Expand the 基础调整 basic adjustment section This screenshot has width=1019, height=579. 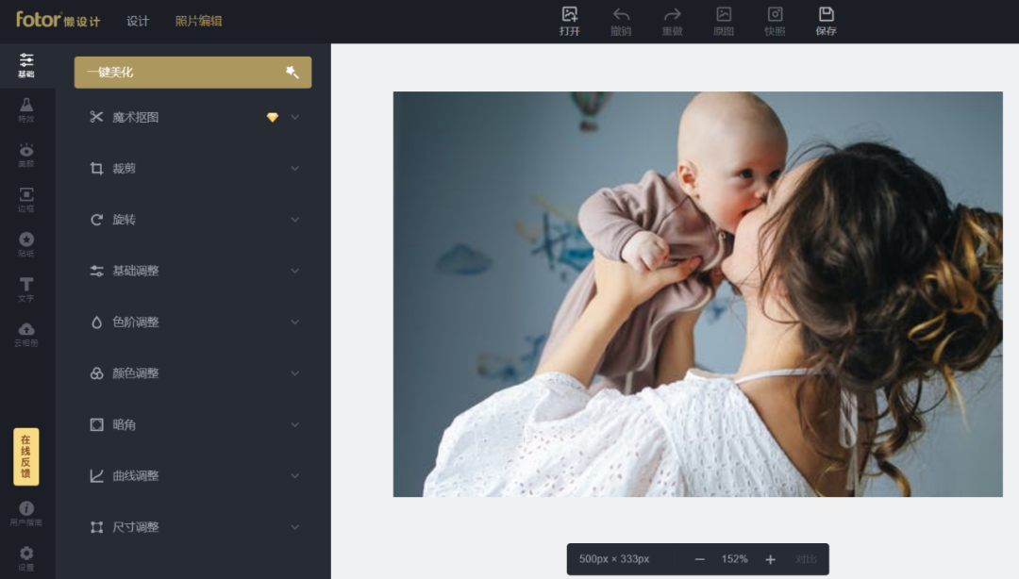(x=193, y=271)
